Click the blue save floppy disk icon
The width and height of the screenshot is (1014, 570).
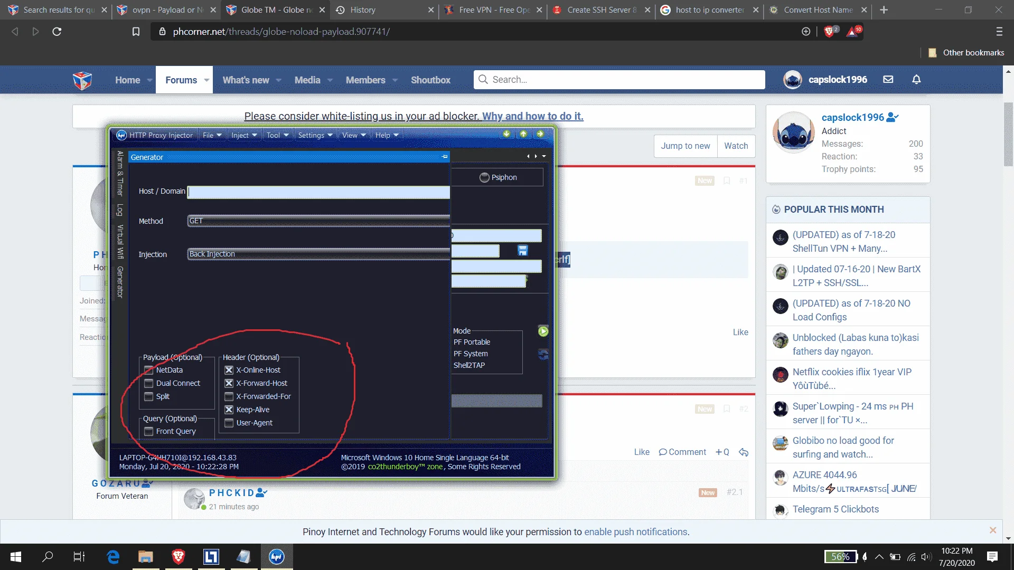click(x=523, y=251)
